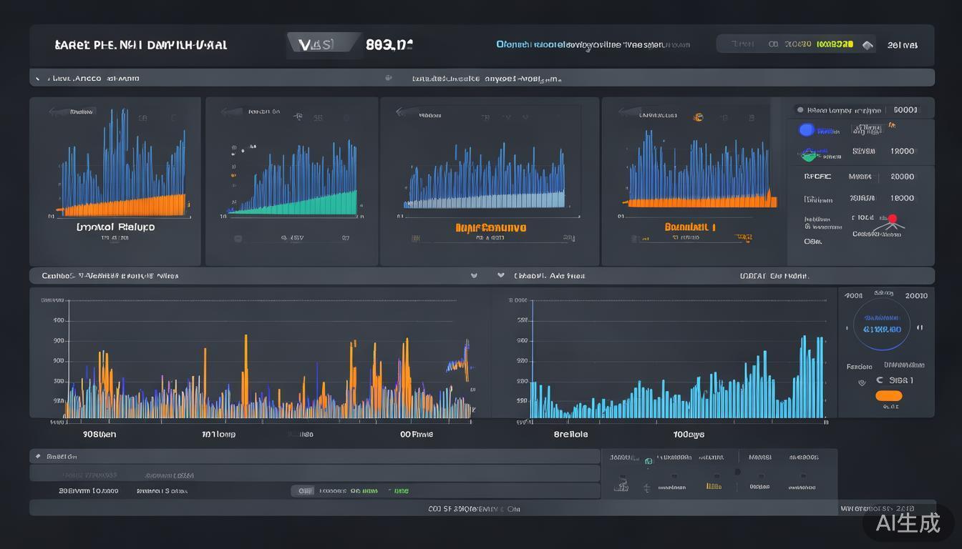Toggle the orange pill switch under the gauge
962x549 pixels.
click(888, 396)
